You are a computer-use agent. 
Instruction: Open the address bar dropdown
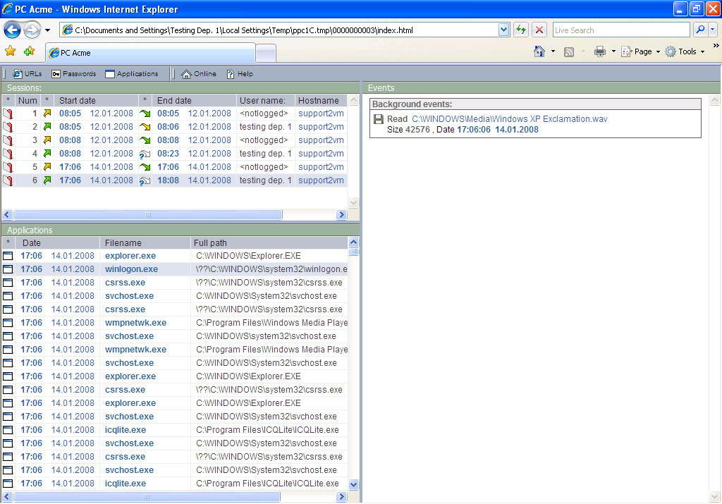click(x=503, y=30)
